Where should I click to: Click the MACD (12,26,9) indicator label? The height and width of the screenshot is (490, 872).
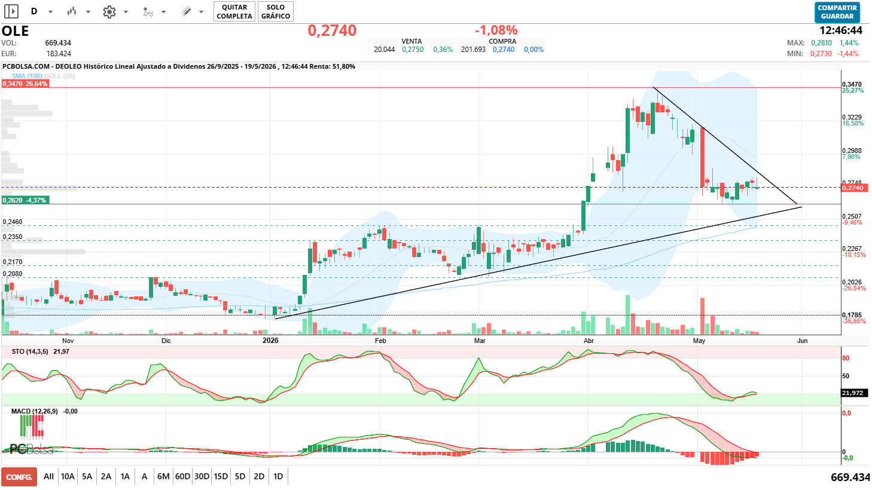tap(35, 411)
